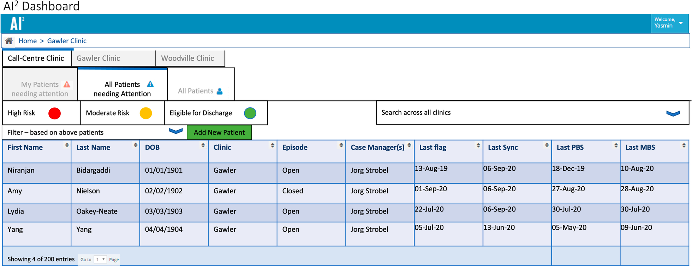Select the yellow Moderate Risk indicator
Viewport: 692px width, 267px height.
[146, 113]
